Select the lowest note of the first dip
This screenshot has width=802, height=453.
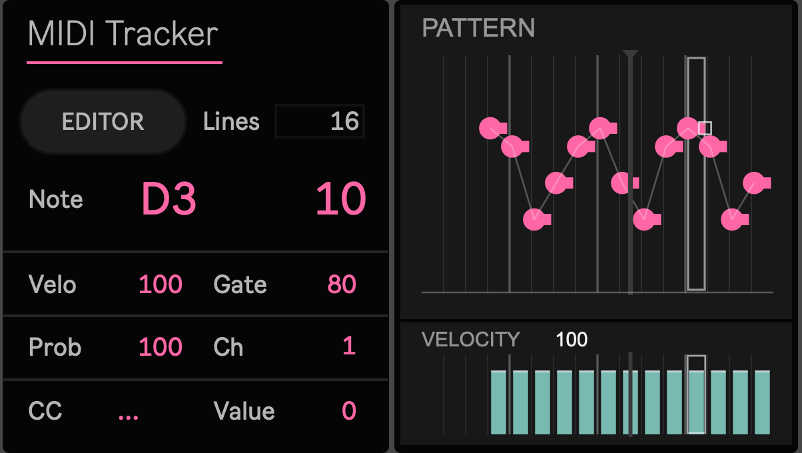click(x=534, y=219)
